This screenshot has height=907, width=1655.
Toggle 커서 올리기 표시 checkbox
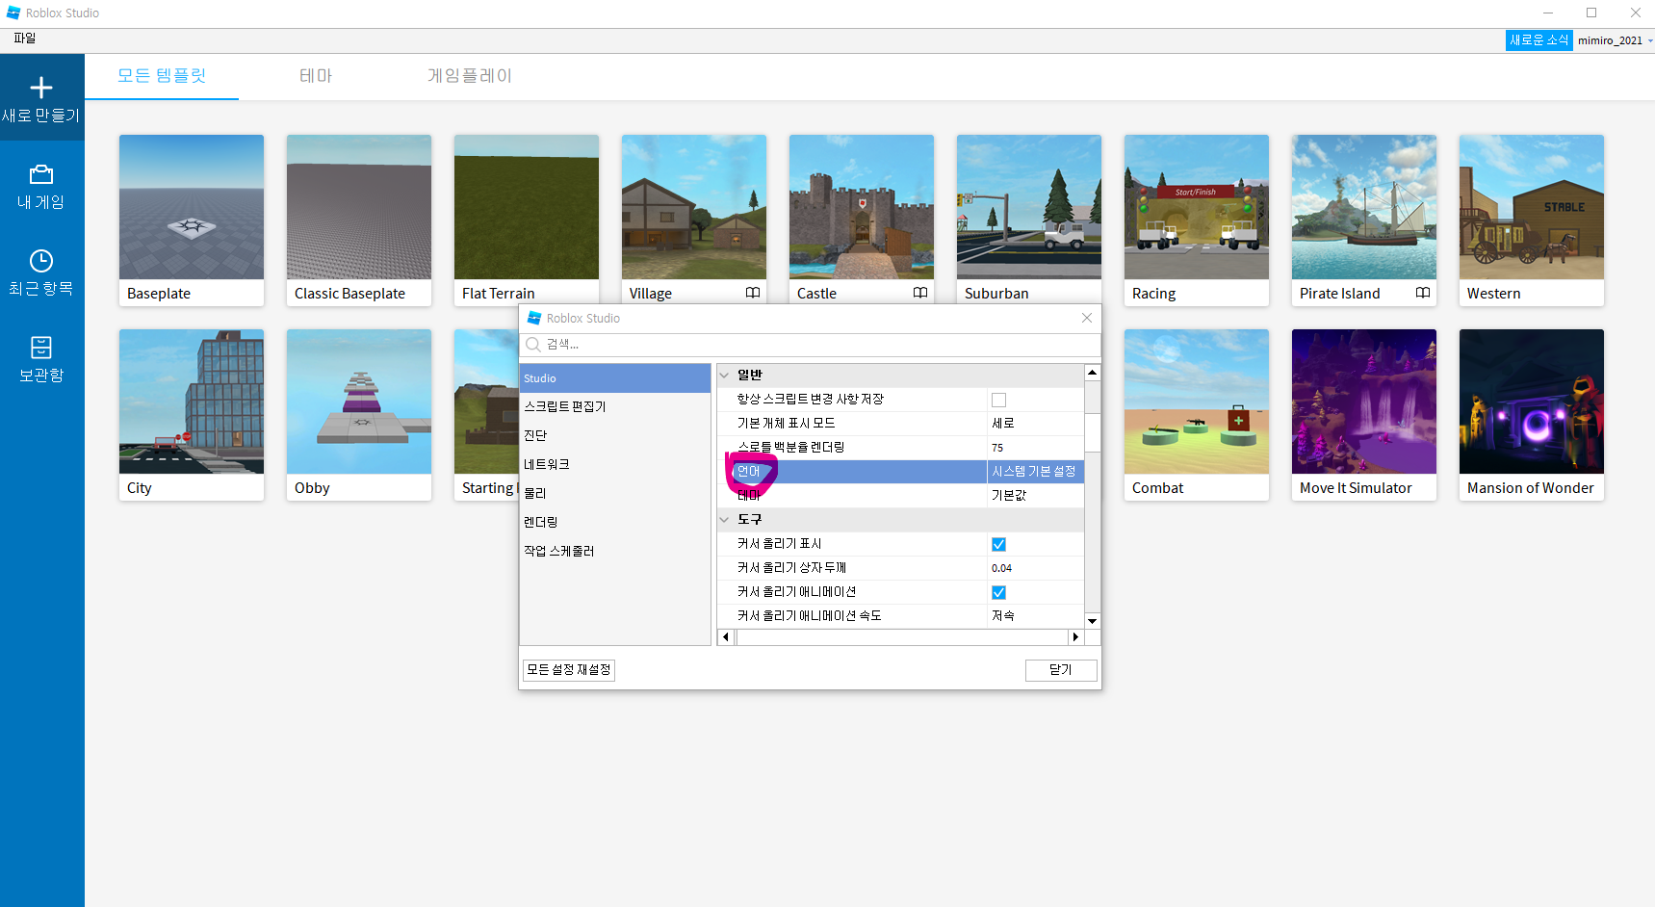pyautogui.click(x=998, y=544)
